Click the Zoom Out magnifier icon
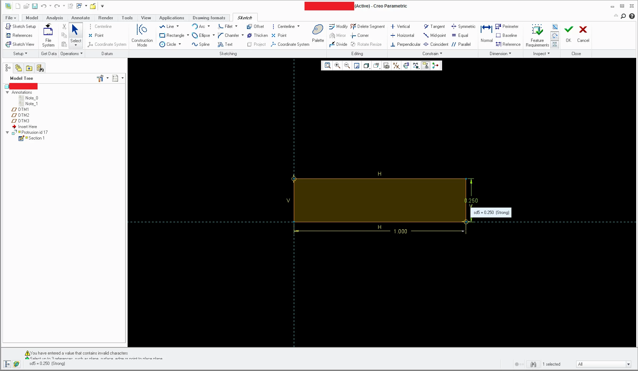The width and height of the screenshot is (638, 371). (347, 65)
